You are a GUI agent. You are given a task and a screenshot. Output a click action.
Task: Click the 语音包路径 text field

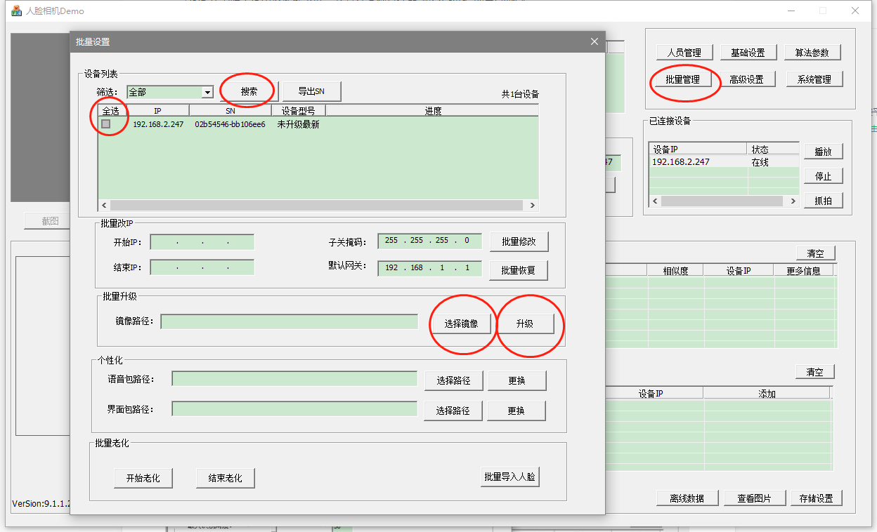click(x=294, y=379)
